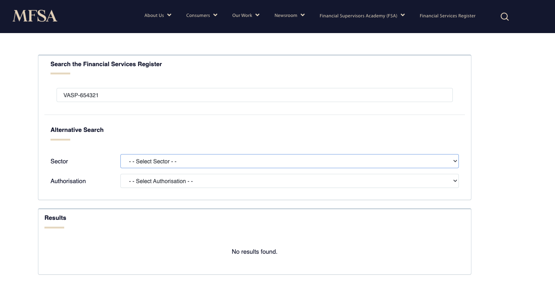Open the Newsroom menu

(x=286, y=16)
